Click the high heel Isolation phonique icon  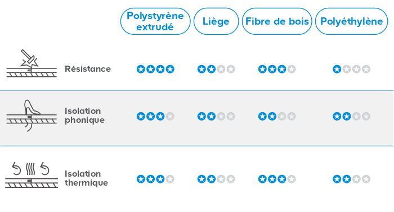(x=32, y=116)
